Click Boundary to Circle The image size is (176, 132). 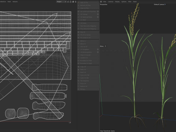(x=88, y=60)
